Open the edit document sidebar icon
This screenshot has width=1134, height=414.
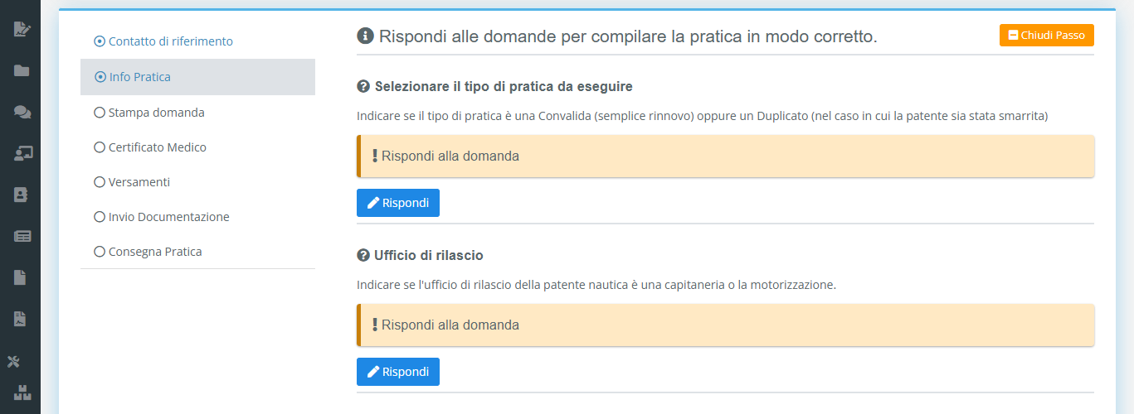22,29
